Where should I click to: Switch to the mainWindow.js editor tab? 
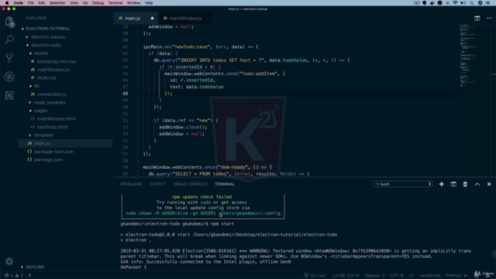pyautogui.click(x=185, y=19)
